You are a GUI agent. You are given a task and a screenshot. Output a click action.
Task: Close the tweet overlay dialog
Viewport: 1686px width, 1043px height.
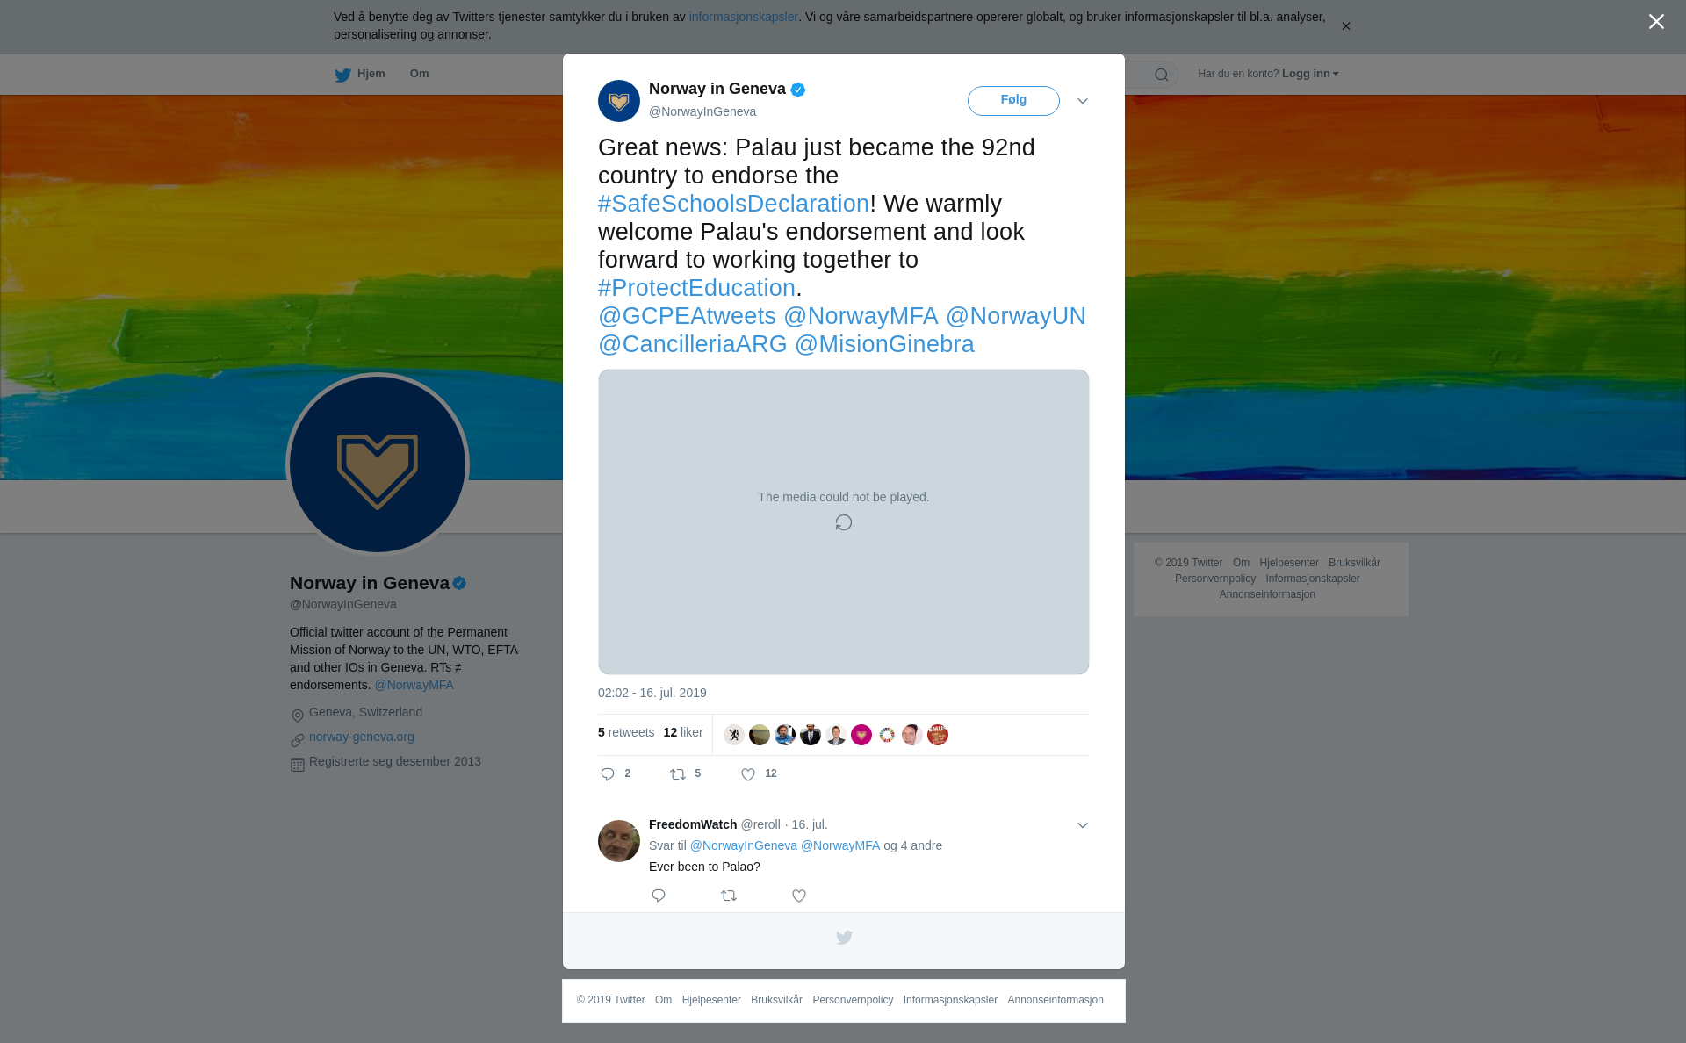point(1656,22)
